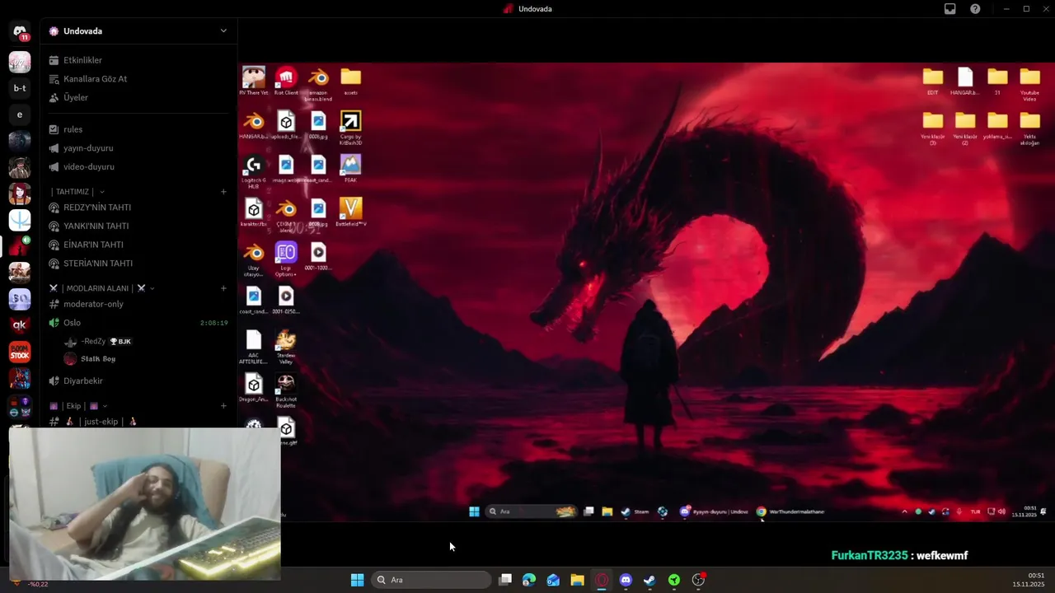The height and width of the screenshot is (593, 1055).
Task: Click EDIT folder in streamed desktop
Action: pos(932,82)
